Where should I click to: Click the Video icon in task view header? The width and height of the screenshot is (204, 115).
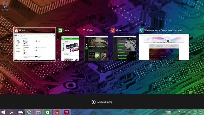[x=84, y=30]
